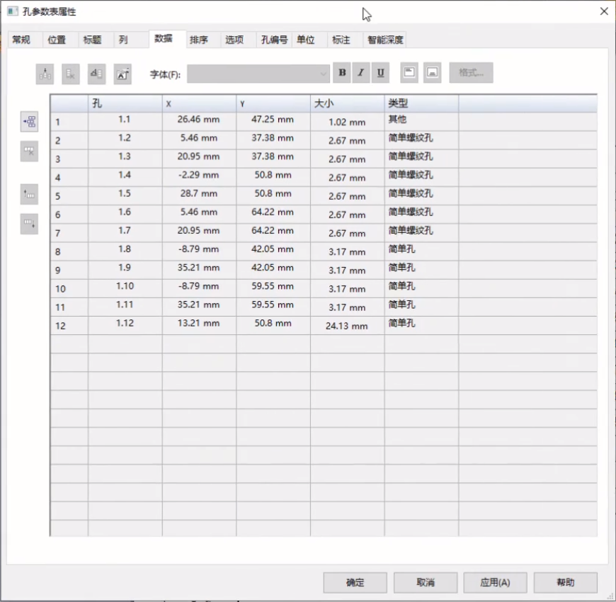The width and height of the screenshot is (616, 602).
Task: Close the 孔参数表属性 dialog
Action: pos(604,11)
